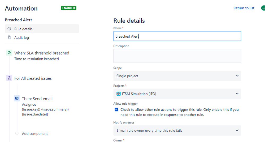Click the ITSM Simulation project avatar icon
The width and height of the screenshot is (265, 142).
119,94
